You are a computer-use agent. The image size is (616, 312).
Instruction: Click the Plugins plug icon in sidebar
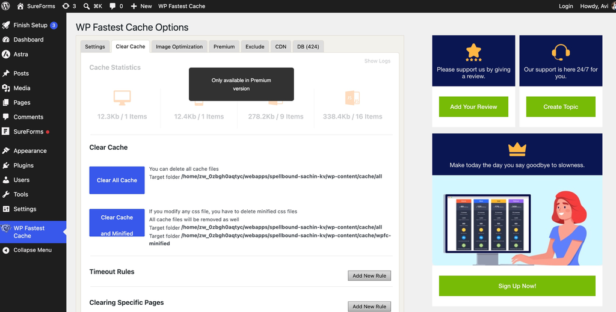tap(6, 165)
